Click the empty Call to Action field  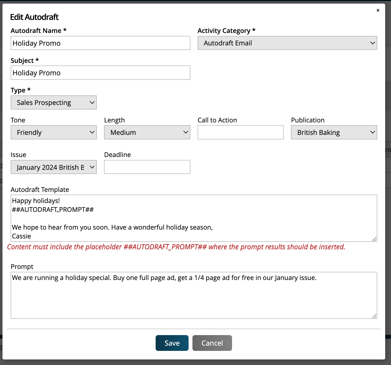[x=240, y=132]
